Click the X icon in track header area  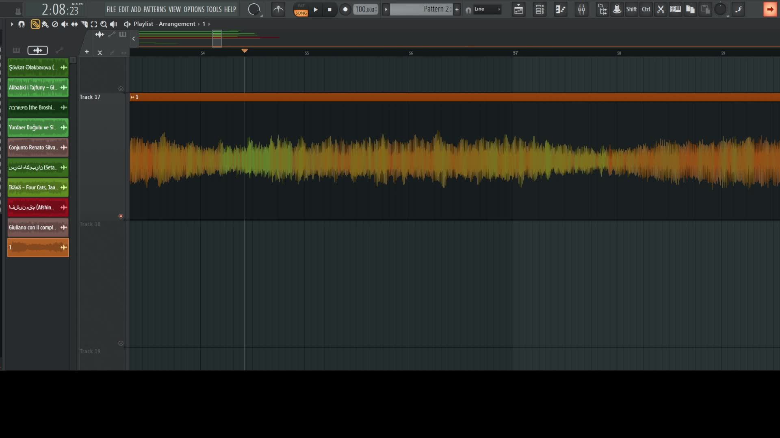pyautogui.click(x=100, y=52)
